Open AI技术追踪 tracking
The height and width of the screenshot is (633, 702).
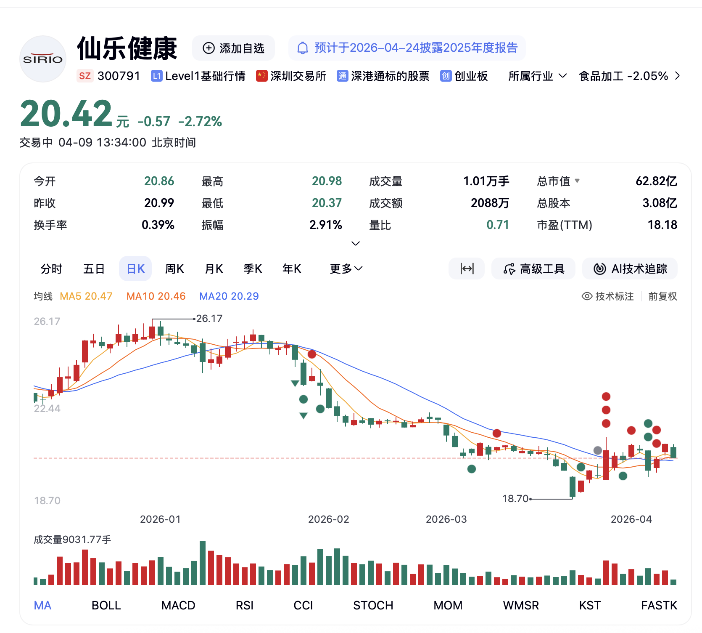630,269
